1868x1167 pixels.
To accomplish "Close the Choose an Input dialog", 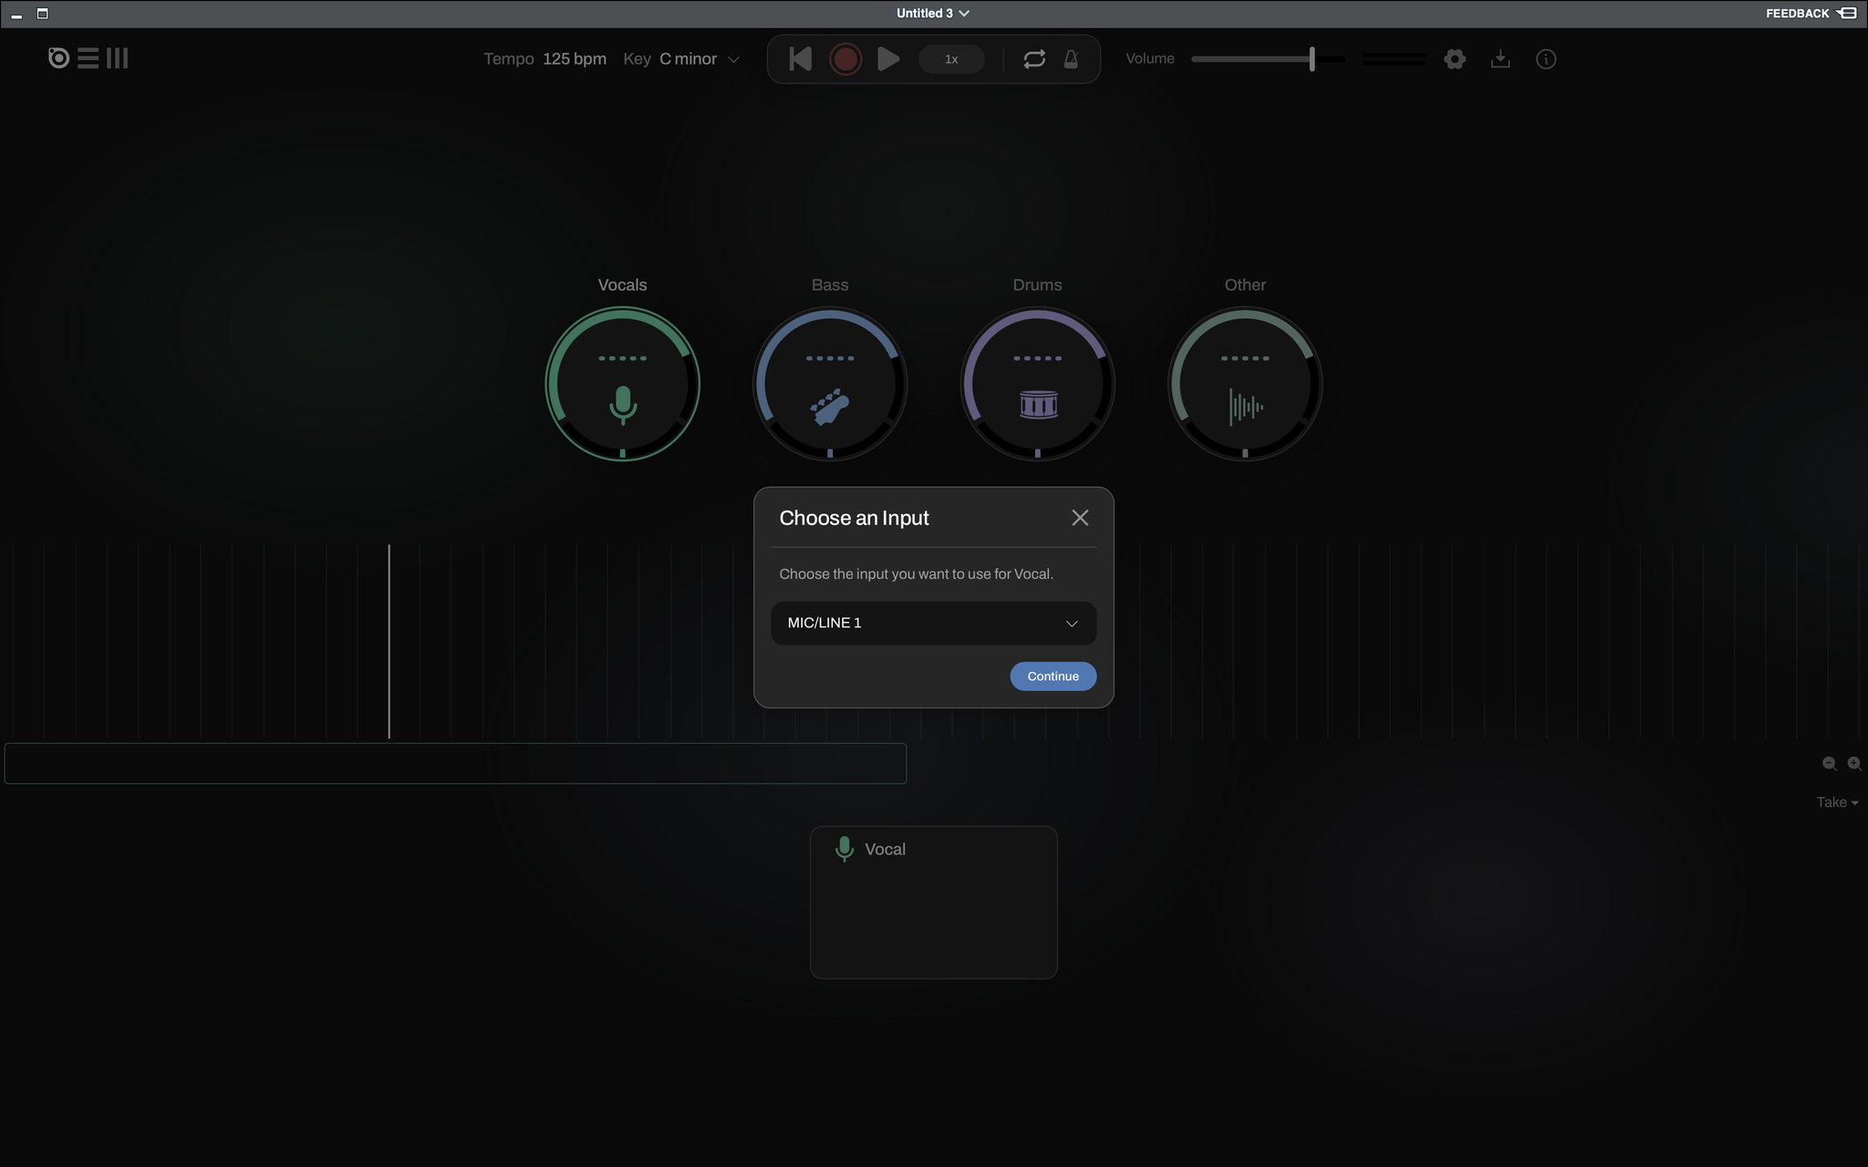I will click(x=1080, y=518).
